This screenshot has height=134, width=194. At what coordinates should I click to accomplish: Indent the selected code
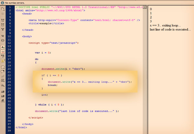point(3,91)
